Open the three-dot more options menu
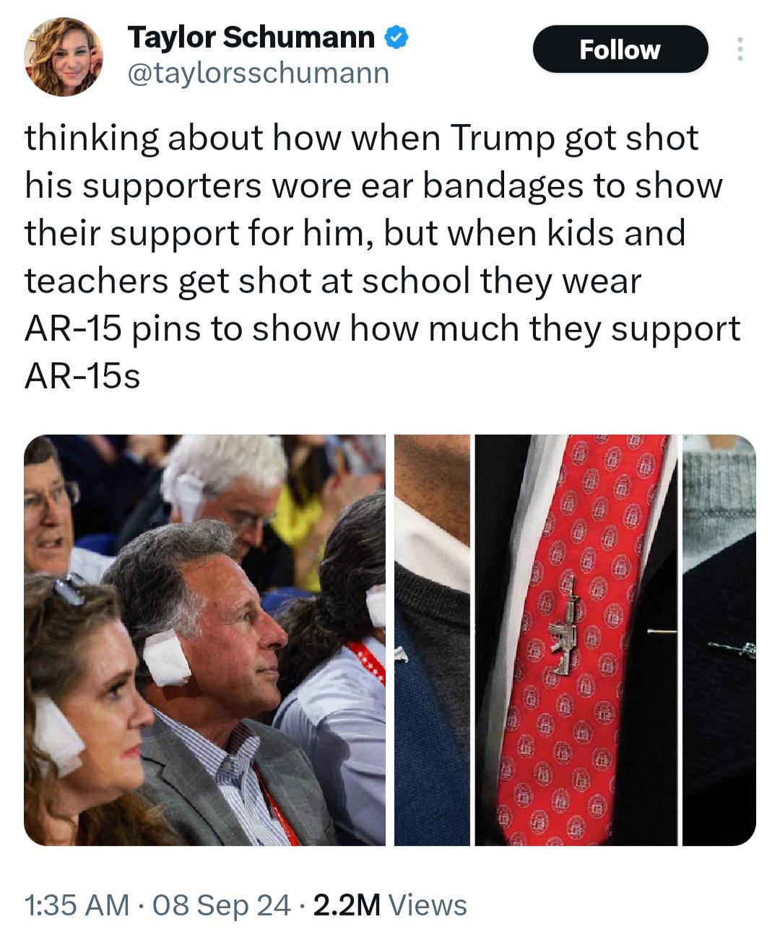This screenshot has height=940, width=780. (739, 49)
